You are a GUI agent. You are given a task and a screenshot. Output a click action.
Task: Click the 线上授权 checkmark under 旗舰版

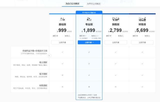pos(115,64)
